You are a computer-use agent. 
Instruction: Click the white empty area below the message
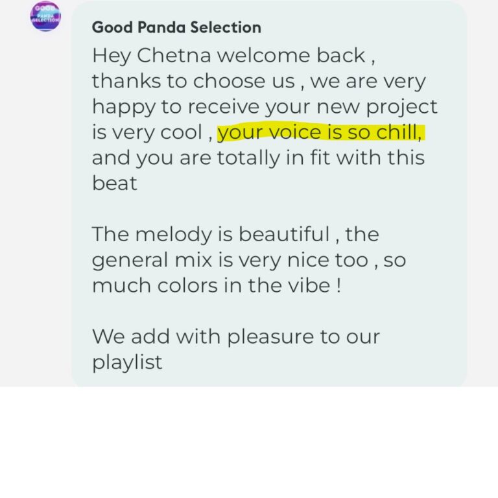click(249, 442)
